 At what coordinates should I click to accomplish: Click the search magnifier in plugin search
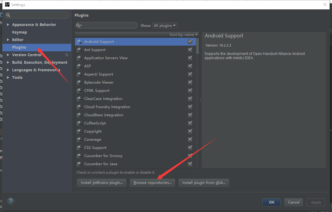[79, 26]
